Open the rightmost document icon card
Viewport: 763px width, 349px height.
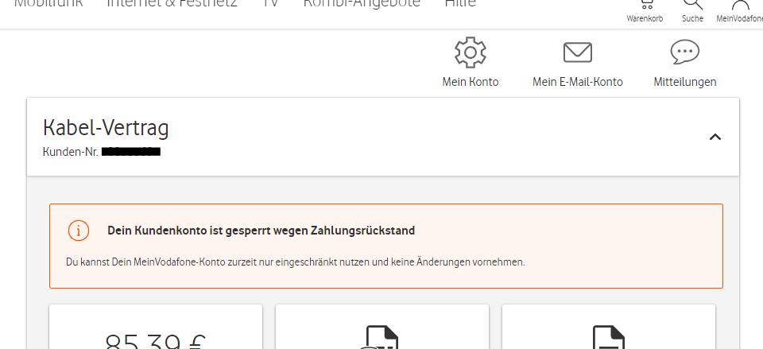[x=608, y=327]
